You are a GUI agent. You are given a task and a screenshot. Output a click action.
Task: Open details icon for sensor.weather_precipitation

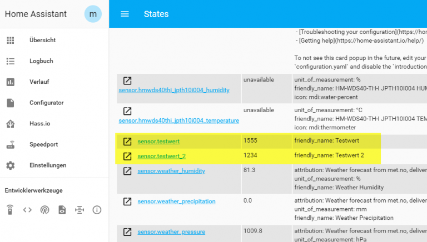pyautogui.click(x=127, y=201)
